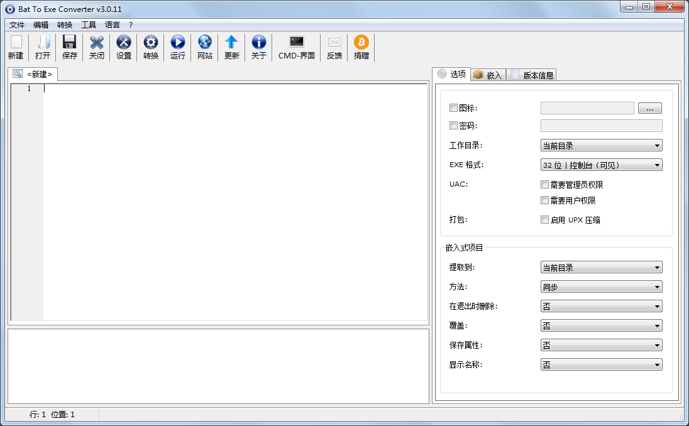Screen dimensions: 689x426
Task: Open the 提取到 dropdown
Action: [x=601, y=268]
